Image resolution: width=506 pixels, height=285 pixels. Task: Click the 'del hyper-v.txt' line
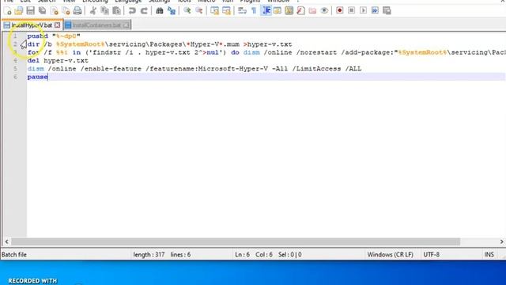(58, 60)
